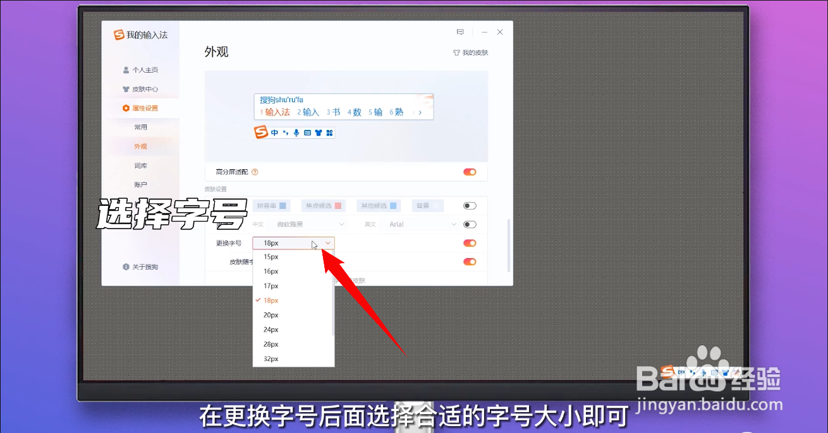Toggle the 高分屏适配 switch off
The height and width of the screenshot is (433, 828).
tap(470, 172)
